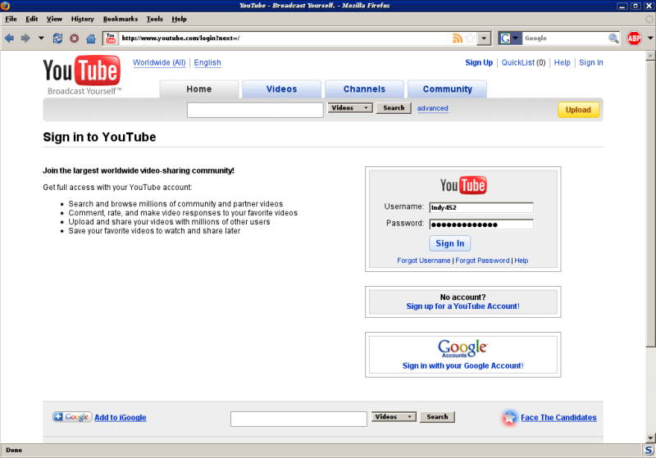The width and height of the screenshot is (656, 458).
Task: Open the File menu
Action: click(11, 19)
